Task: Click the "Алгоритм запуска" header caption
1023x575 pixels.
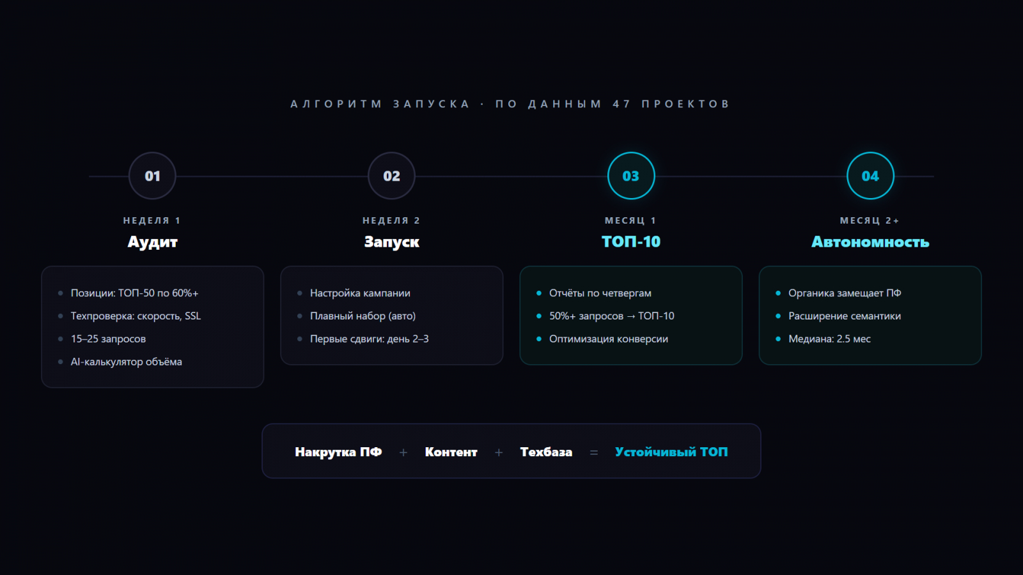Action: [380, 104]
